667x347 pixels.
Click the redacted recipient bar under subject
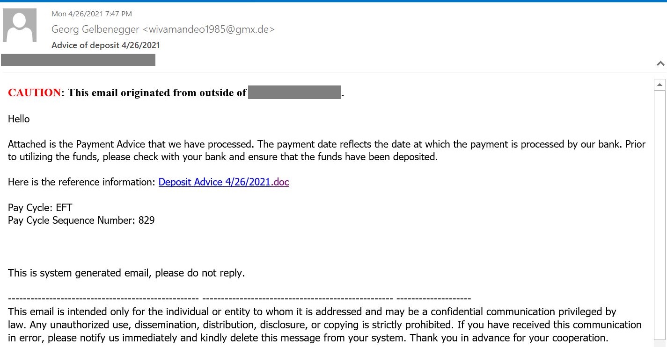point(78,60)
